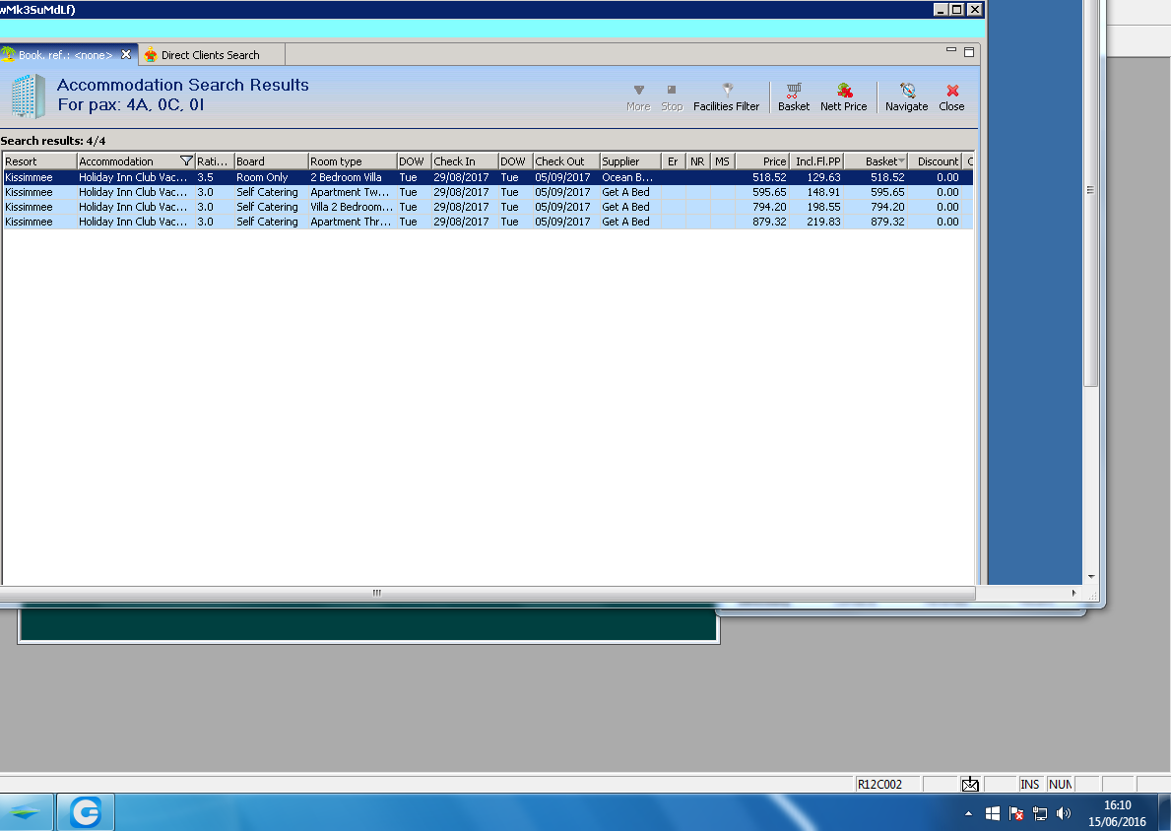Sort by the Board column header
Viewport: 1171px width, 831px height.
(x=271, y=161)
